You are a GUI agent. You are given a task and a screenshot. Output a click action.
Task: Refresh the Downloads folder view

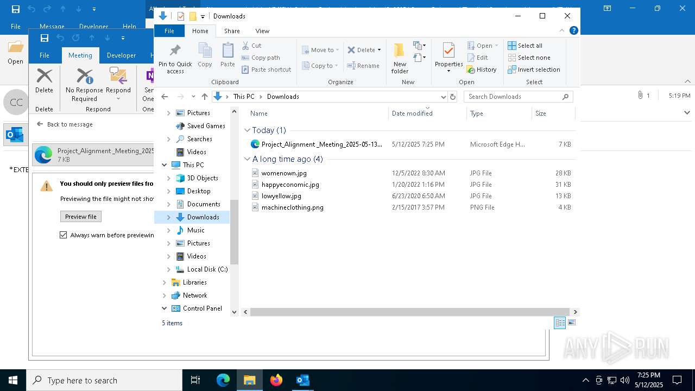[453, 97]
